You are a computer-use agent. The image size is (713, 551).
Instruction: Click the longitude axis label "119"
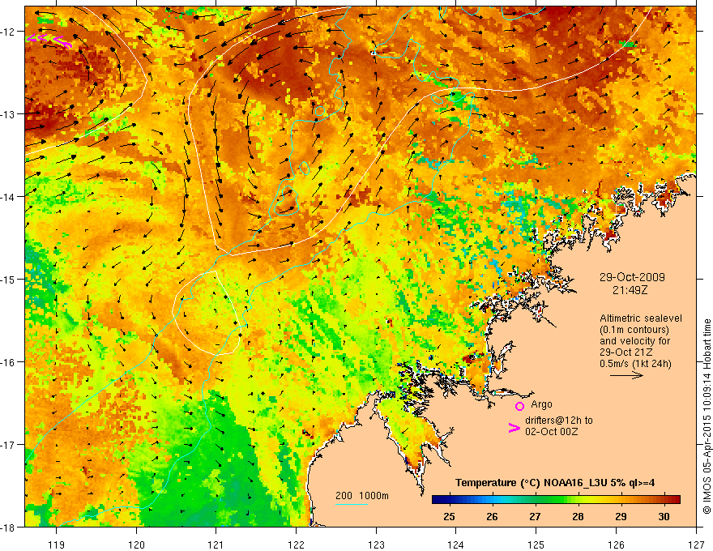point(57,545)
